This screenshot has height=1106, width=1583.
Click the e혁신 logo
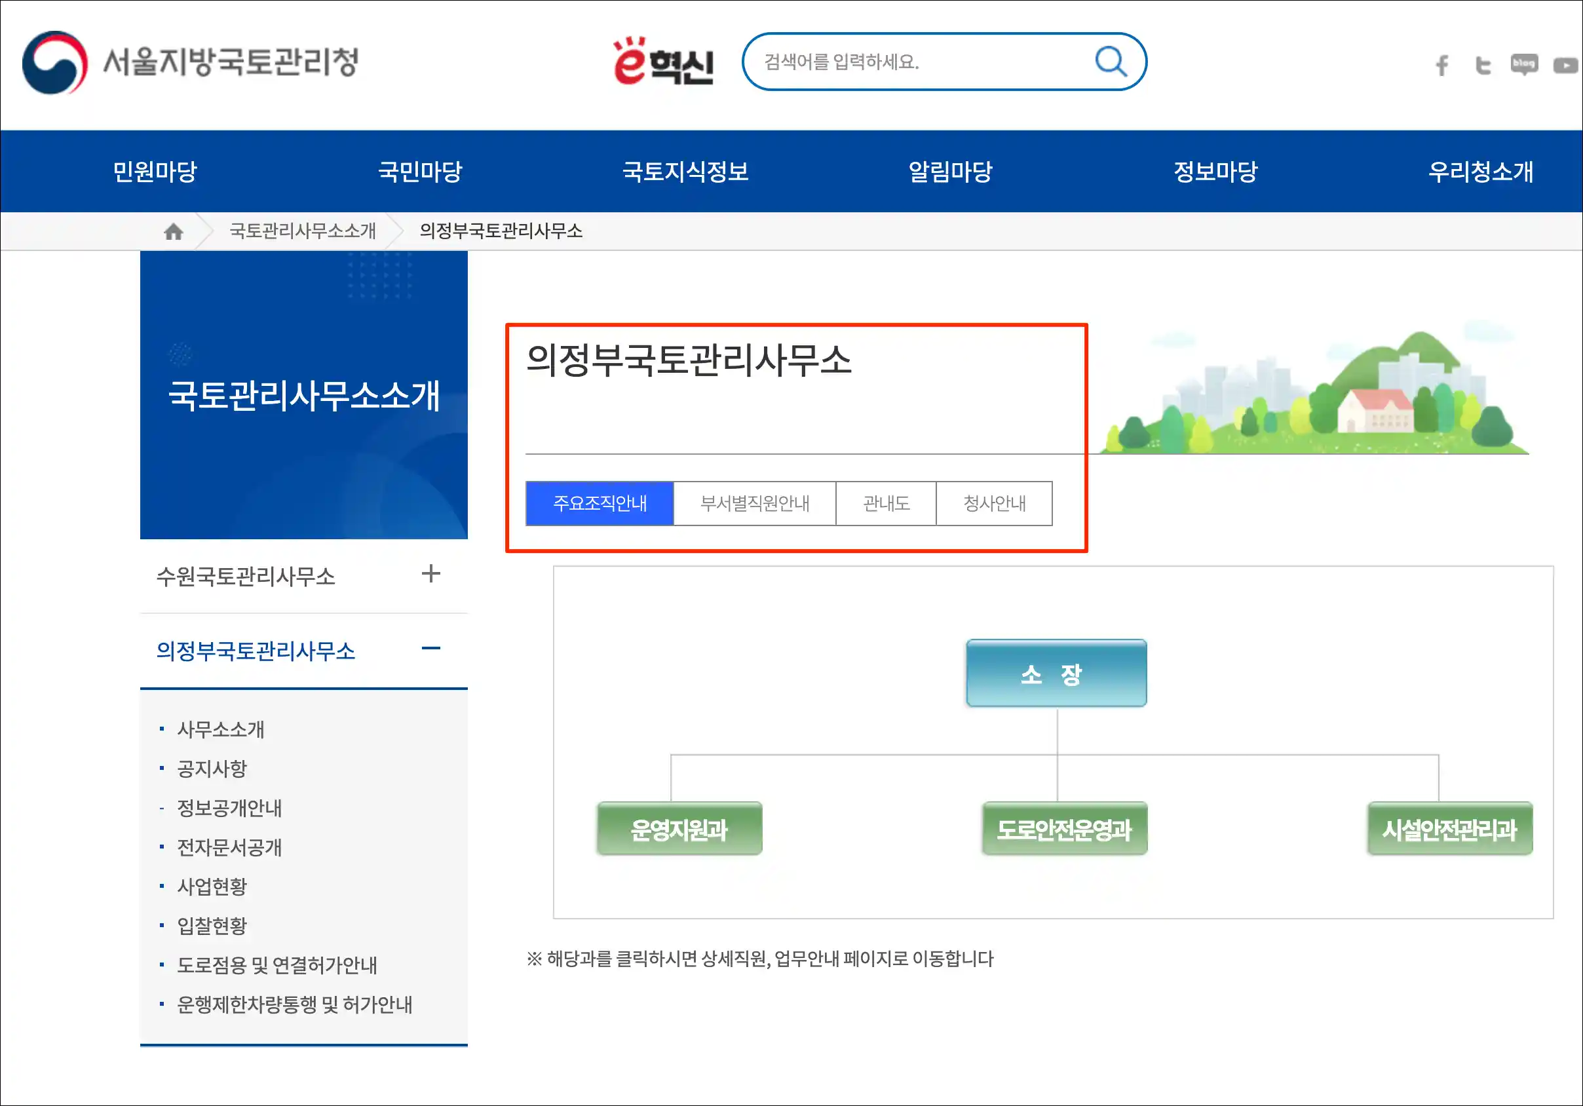[663, 62]
